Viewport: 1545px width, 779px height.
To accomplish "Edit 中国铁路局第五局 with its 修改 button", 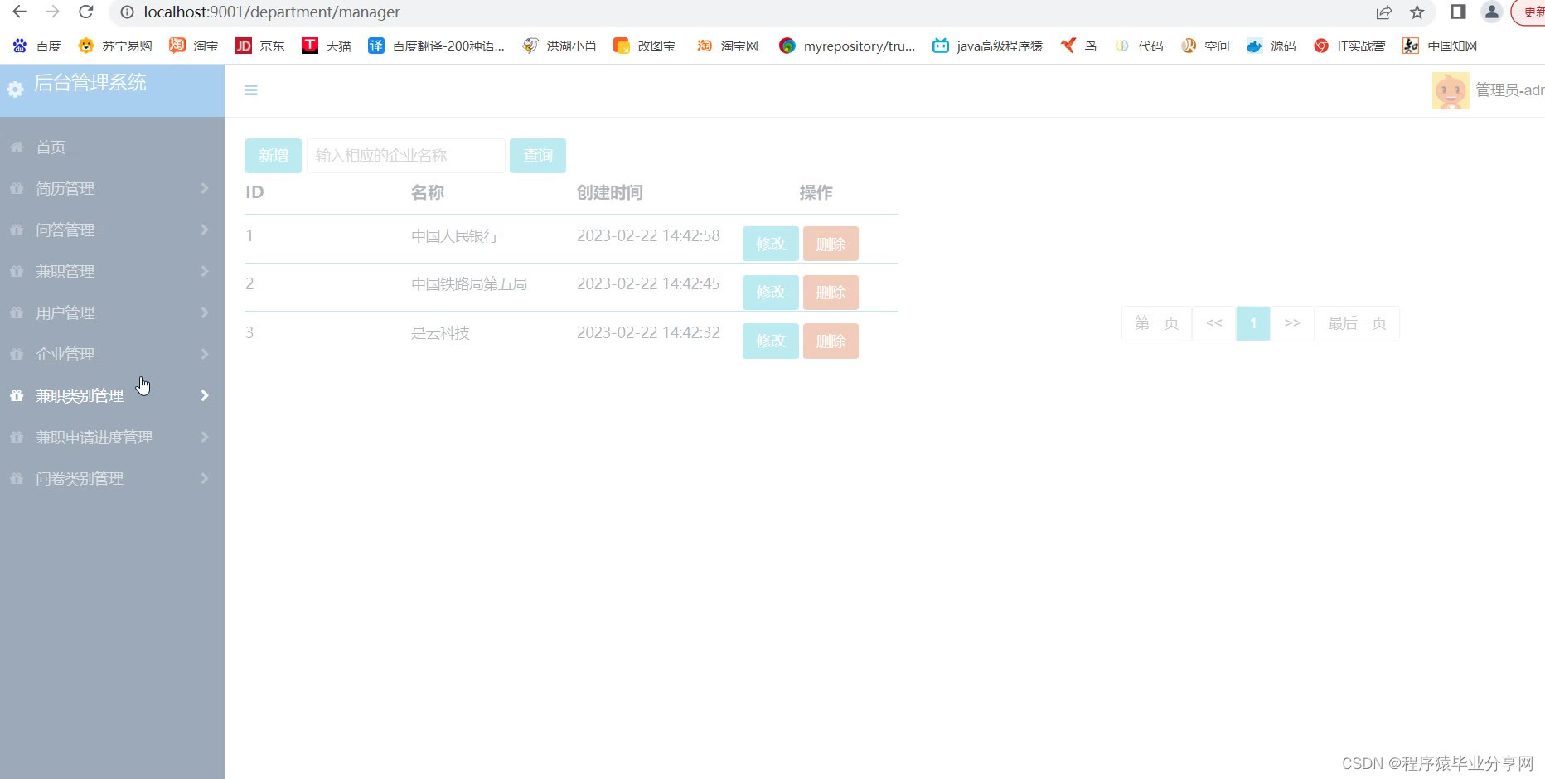I will pos(771,293).
